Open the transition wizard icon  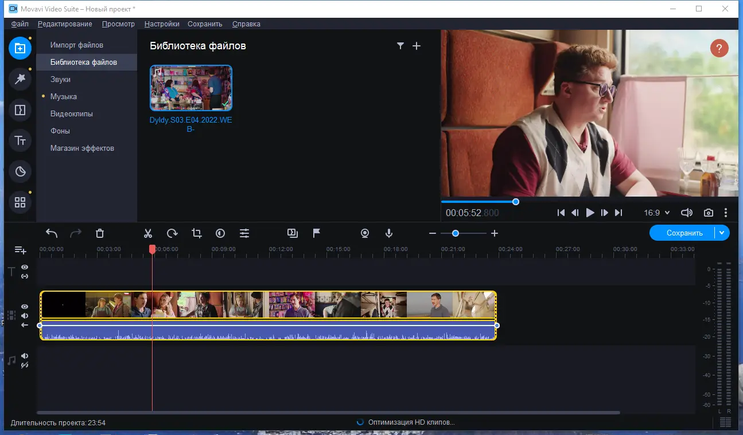292,233
